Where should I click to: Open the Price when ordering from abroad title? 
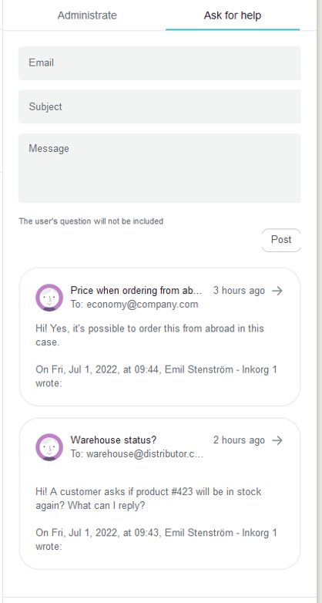136,291
